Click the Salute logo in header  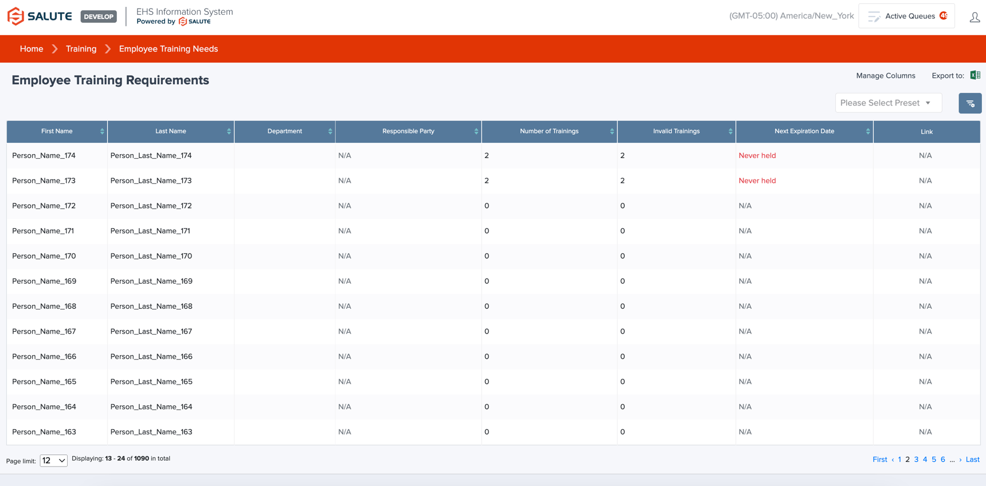40,17
